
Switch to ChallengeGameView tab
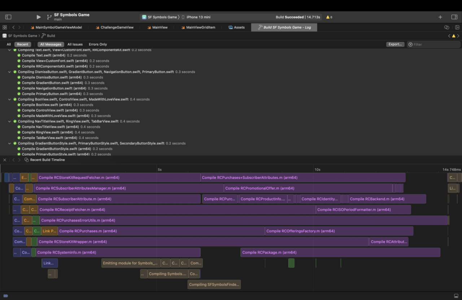[x=114, y=27]
